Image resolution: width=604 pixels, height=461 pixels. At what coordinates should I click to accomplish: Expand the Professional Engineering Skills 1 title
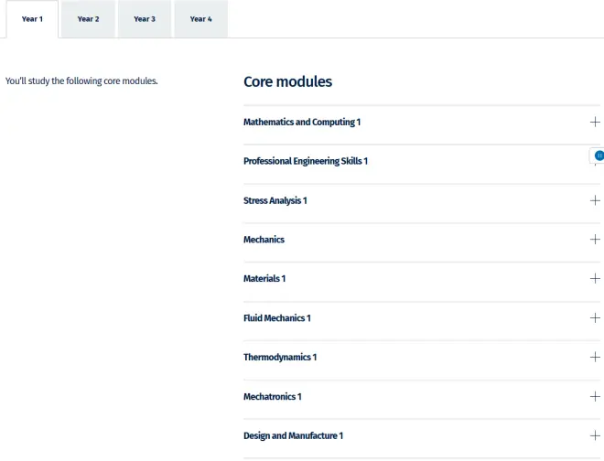coord(305,161)
